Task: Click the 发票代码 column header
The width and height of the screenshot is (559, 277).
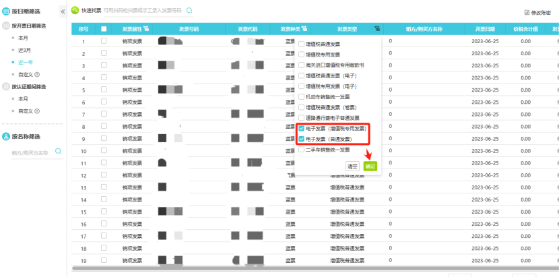Action: 247,29
